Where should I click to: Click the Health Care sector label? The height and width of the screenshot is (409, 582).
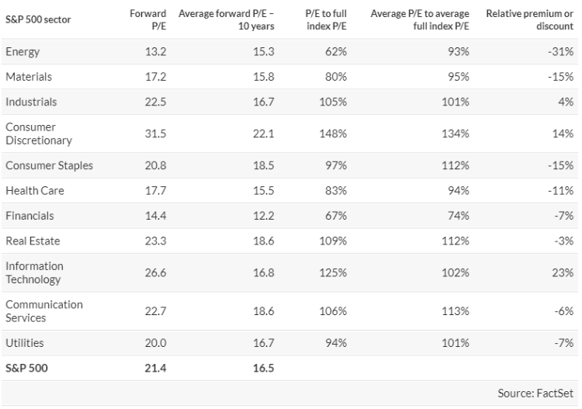(34, 190)
